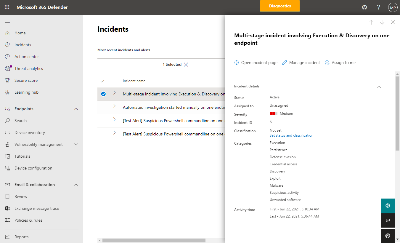The height and width of the screenshot is (243, 400).
Task: Collapse the Endpoints navigation section
Action: coord(76,109)
